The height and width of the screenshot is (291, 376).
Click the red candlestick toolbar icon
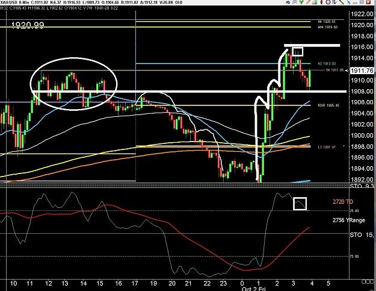click(322, 2)
